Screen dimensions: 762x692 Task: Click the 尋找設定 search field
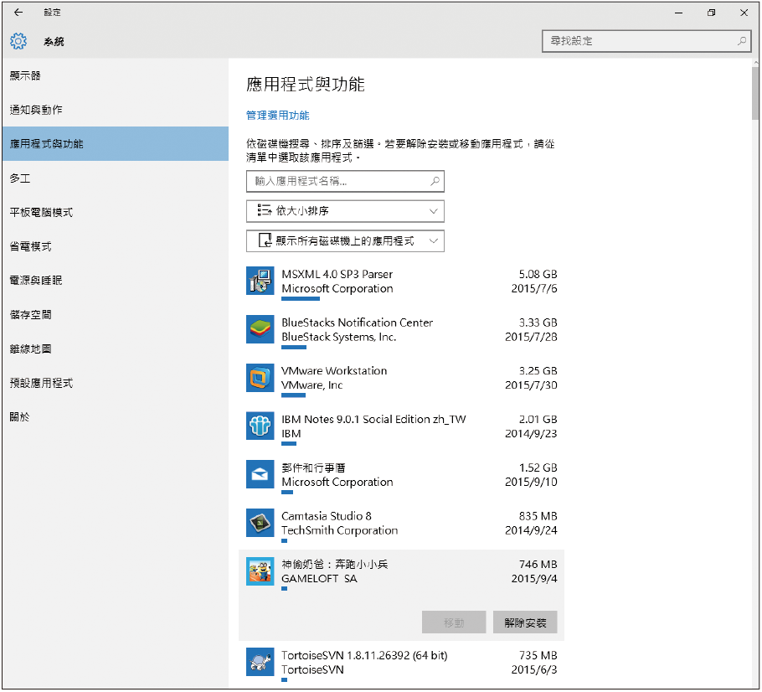[x=646, y=41]
